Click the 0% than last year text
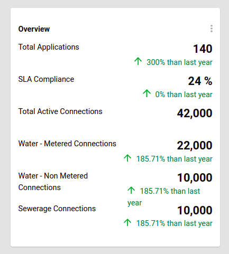 click(184, 95)
